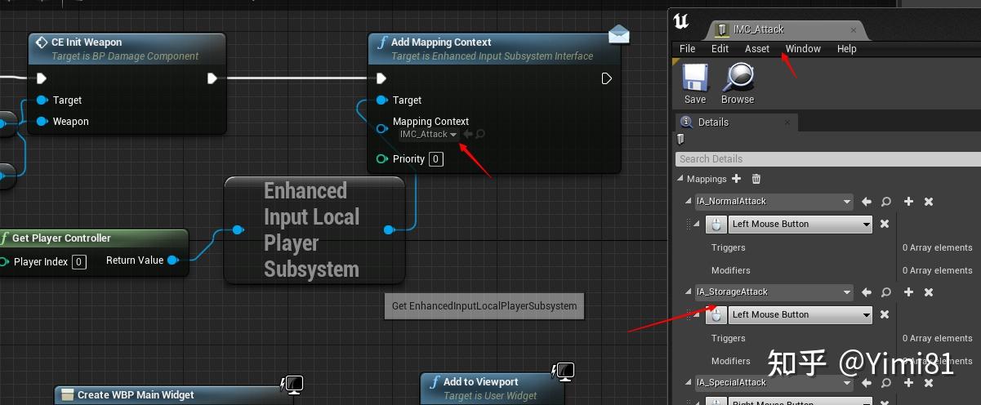Select the Enhanced Input Local Player Subsystem node

tap(314, 230)
